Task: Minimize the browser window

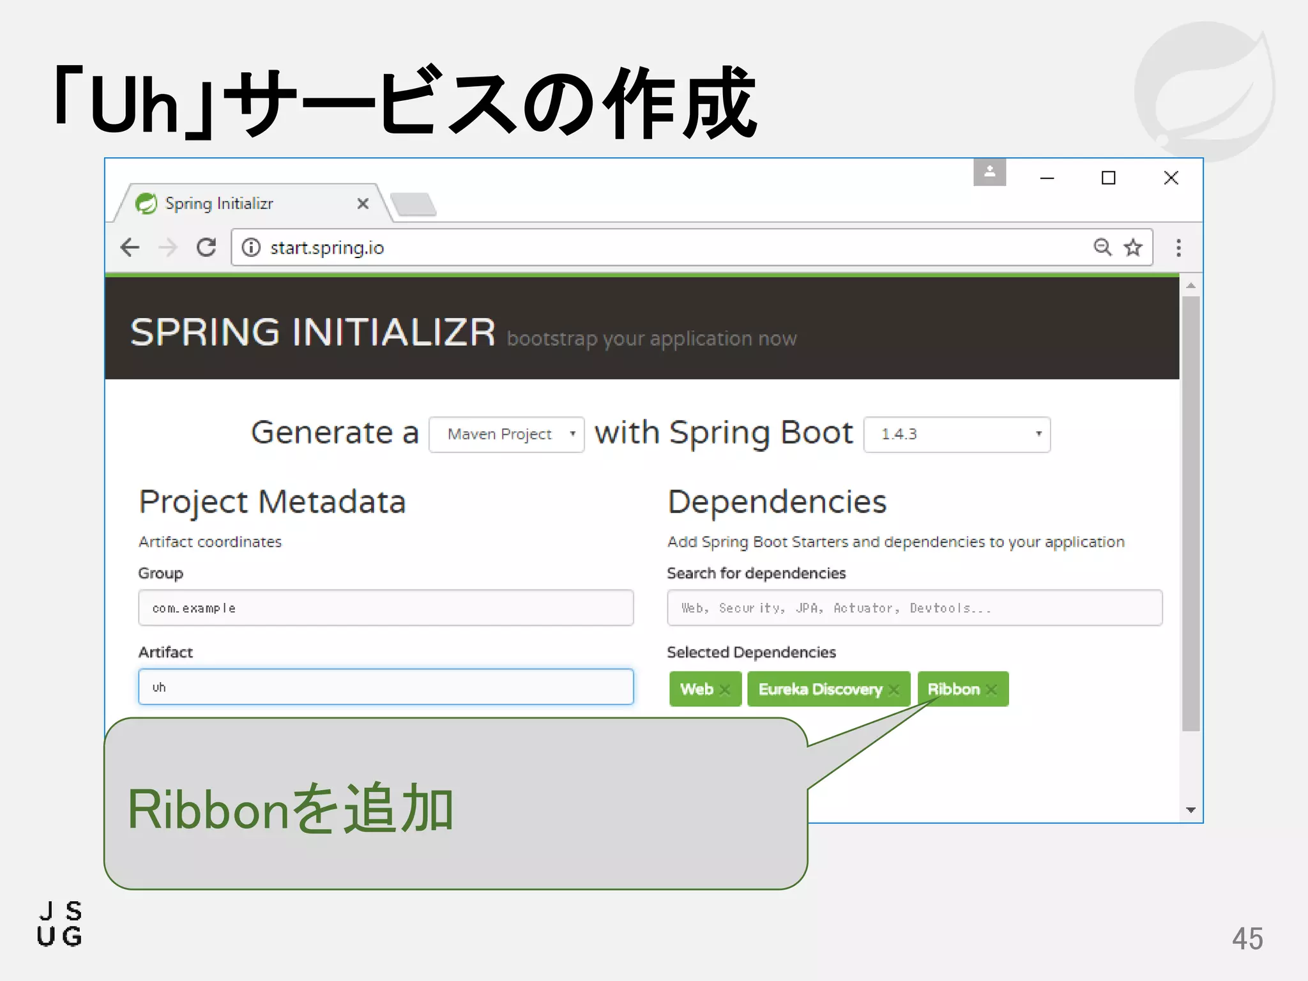Action: (x=1047, y=178)
